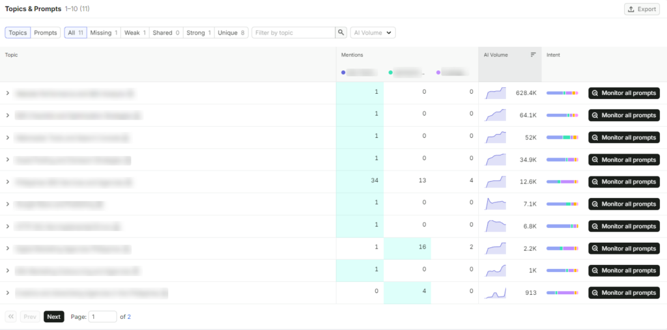Click the 13 mentions cell
This screenshot has width=667, height=330.
[x=408, y=182]
